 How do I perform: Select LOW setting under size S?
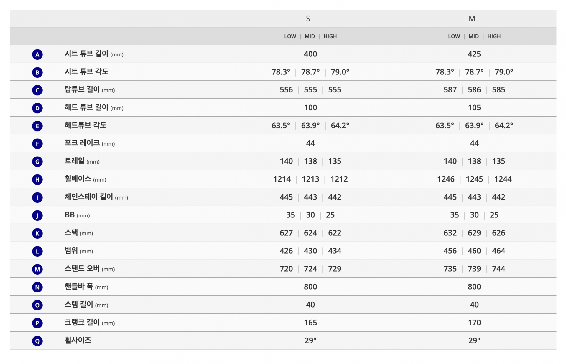(290, 36)
